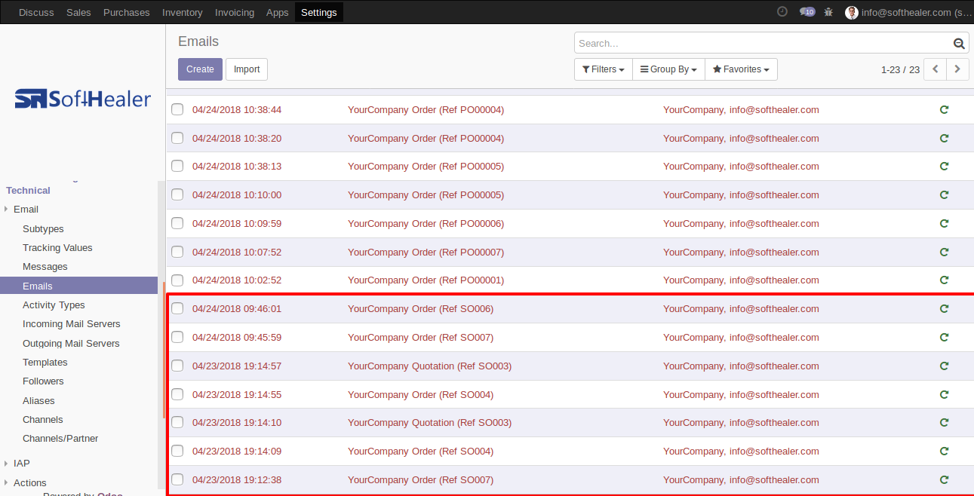Tick the checkbox for 04/24/2018 10:38:44 email

177,110
